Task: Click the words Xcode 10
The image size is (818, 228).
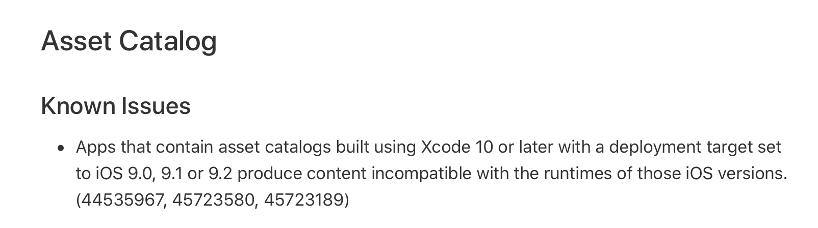Action: 457,147
